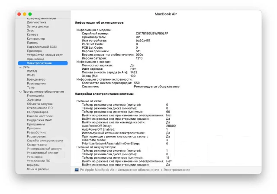Click Настройки электропитания системы heading
Viewport: 277px width, 194px height.
point(104,94)
